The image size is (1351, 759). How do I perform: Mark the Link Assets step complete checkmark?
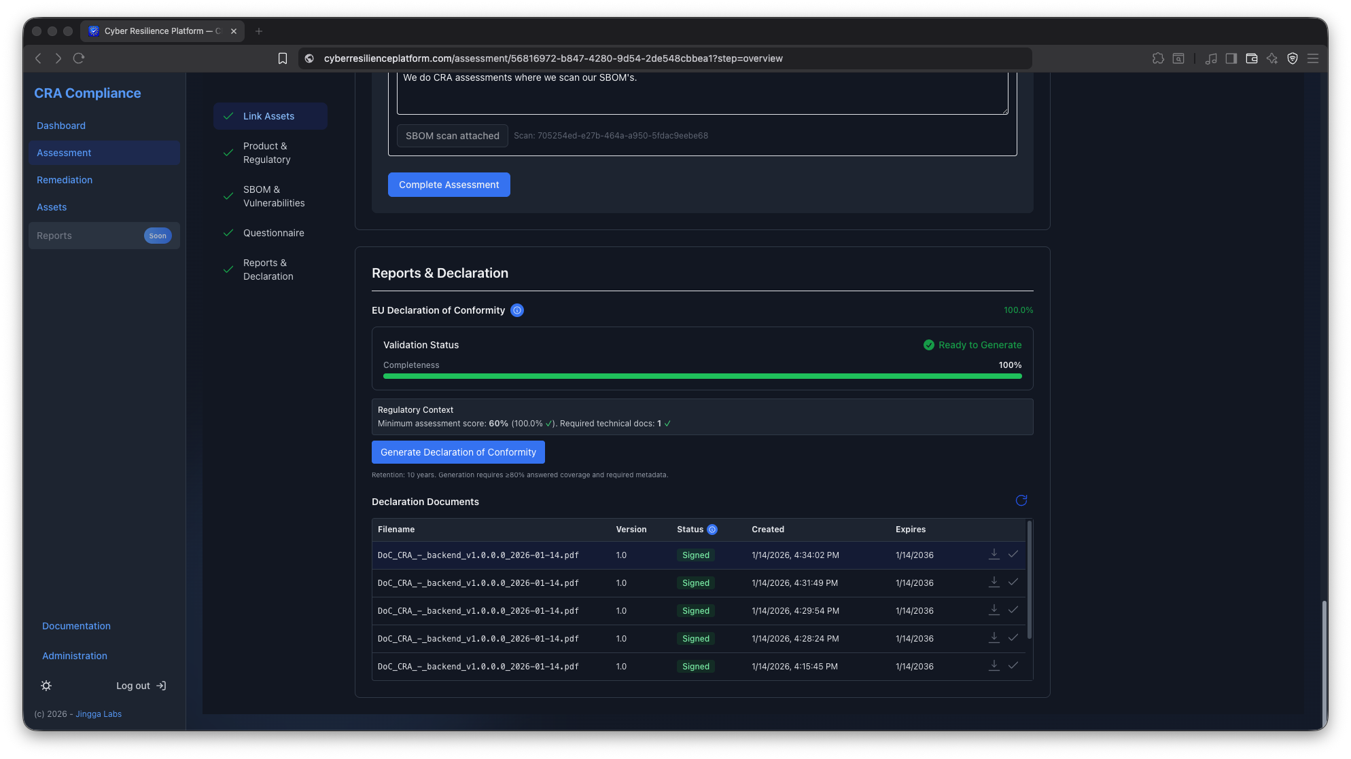coord(228,116)
